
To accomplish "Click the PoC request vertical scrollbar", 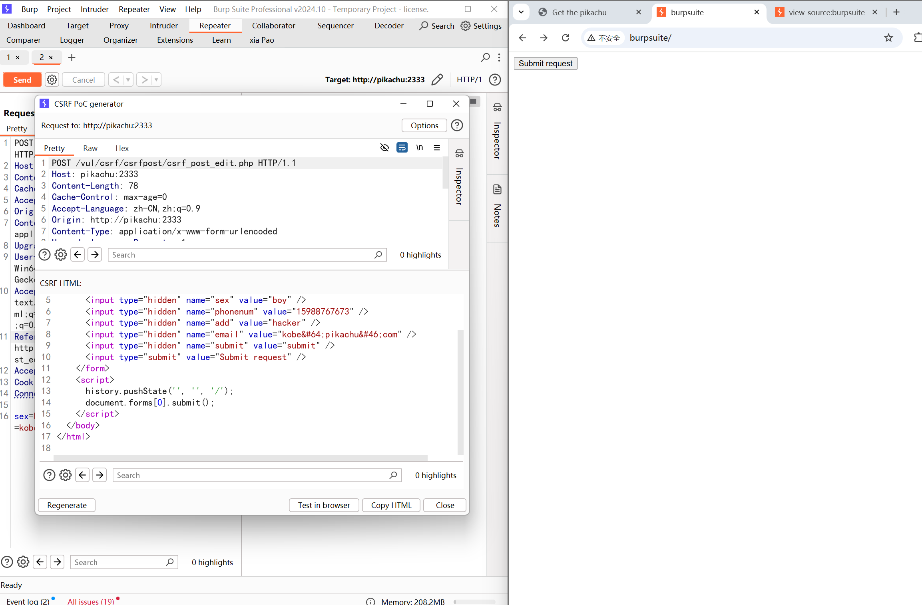I will [446, 173].
